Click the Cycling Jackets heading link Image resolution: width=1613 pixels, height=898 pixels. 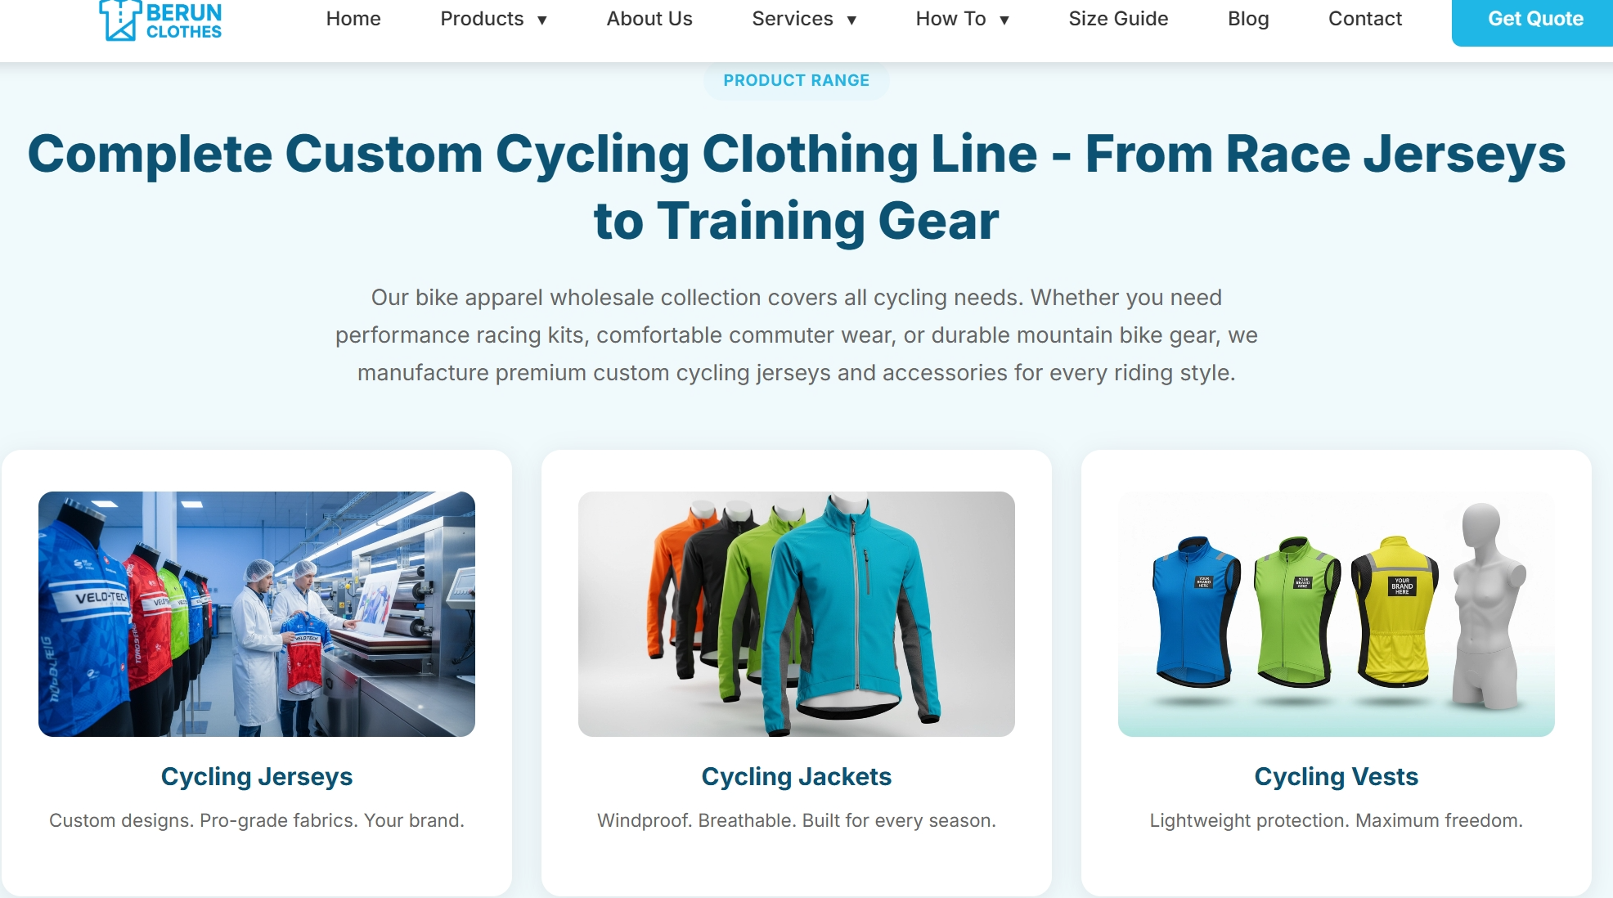797,776
